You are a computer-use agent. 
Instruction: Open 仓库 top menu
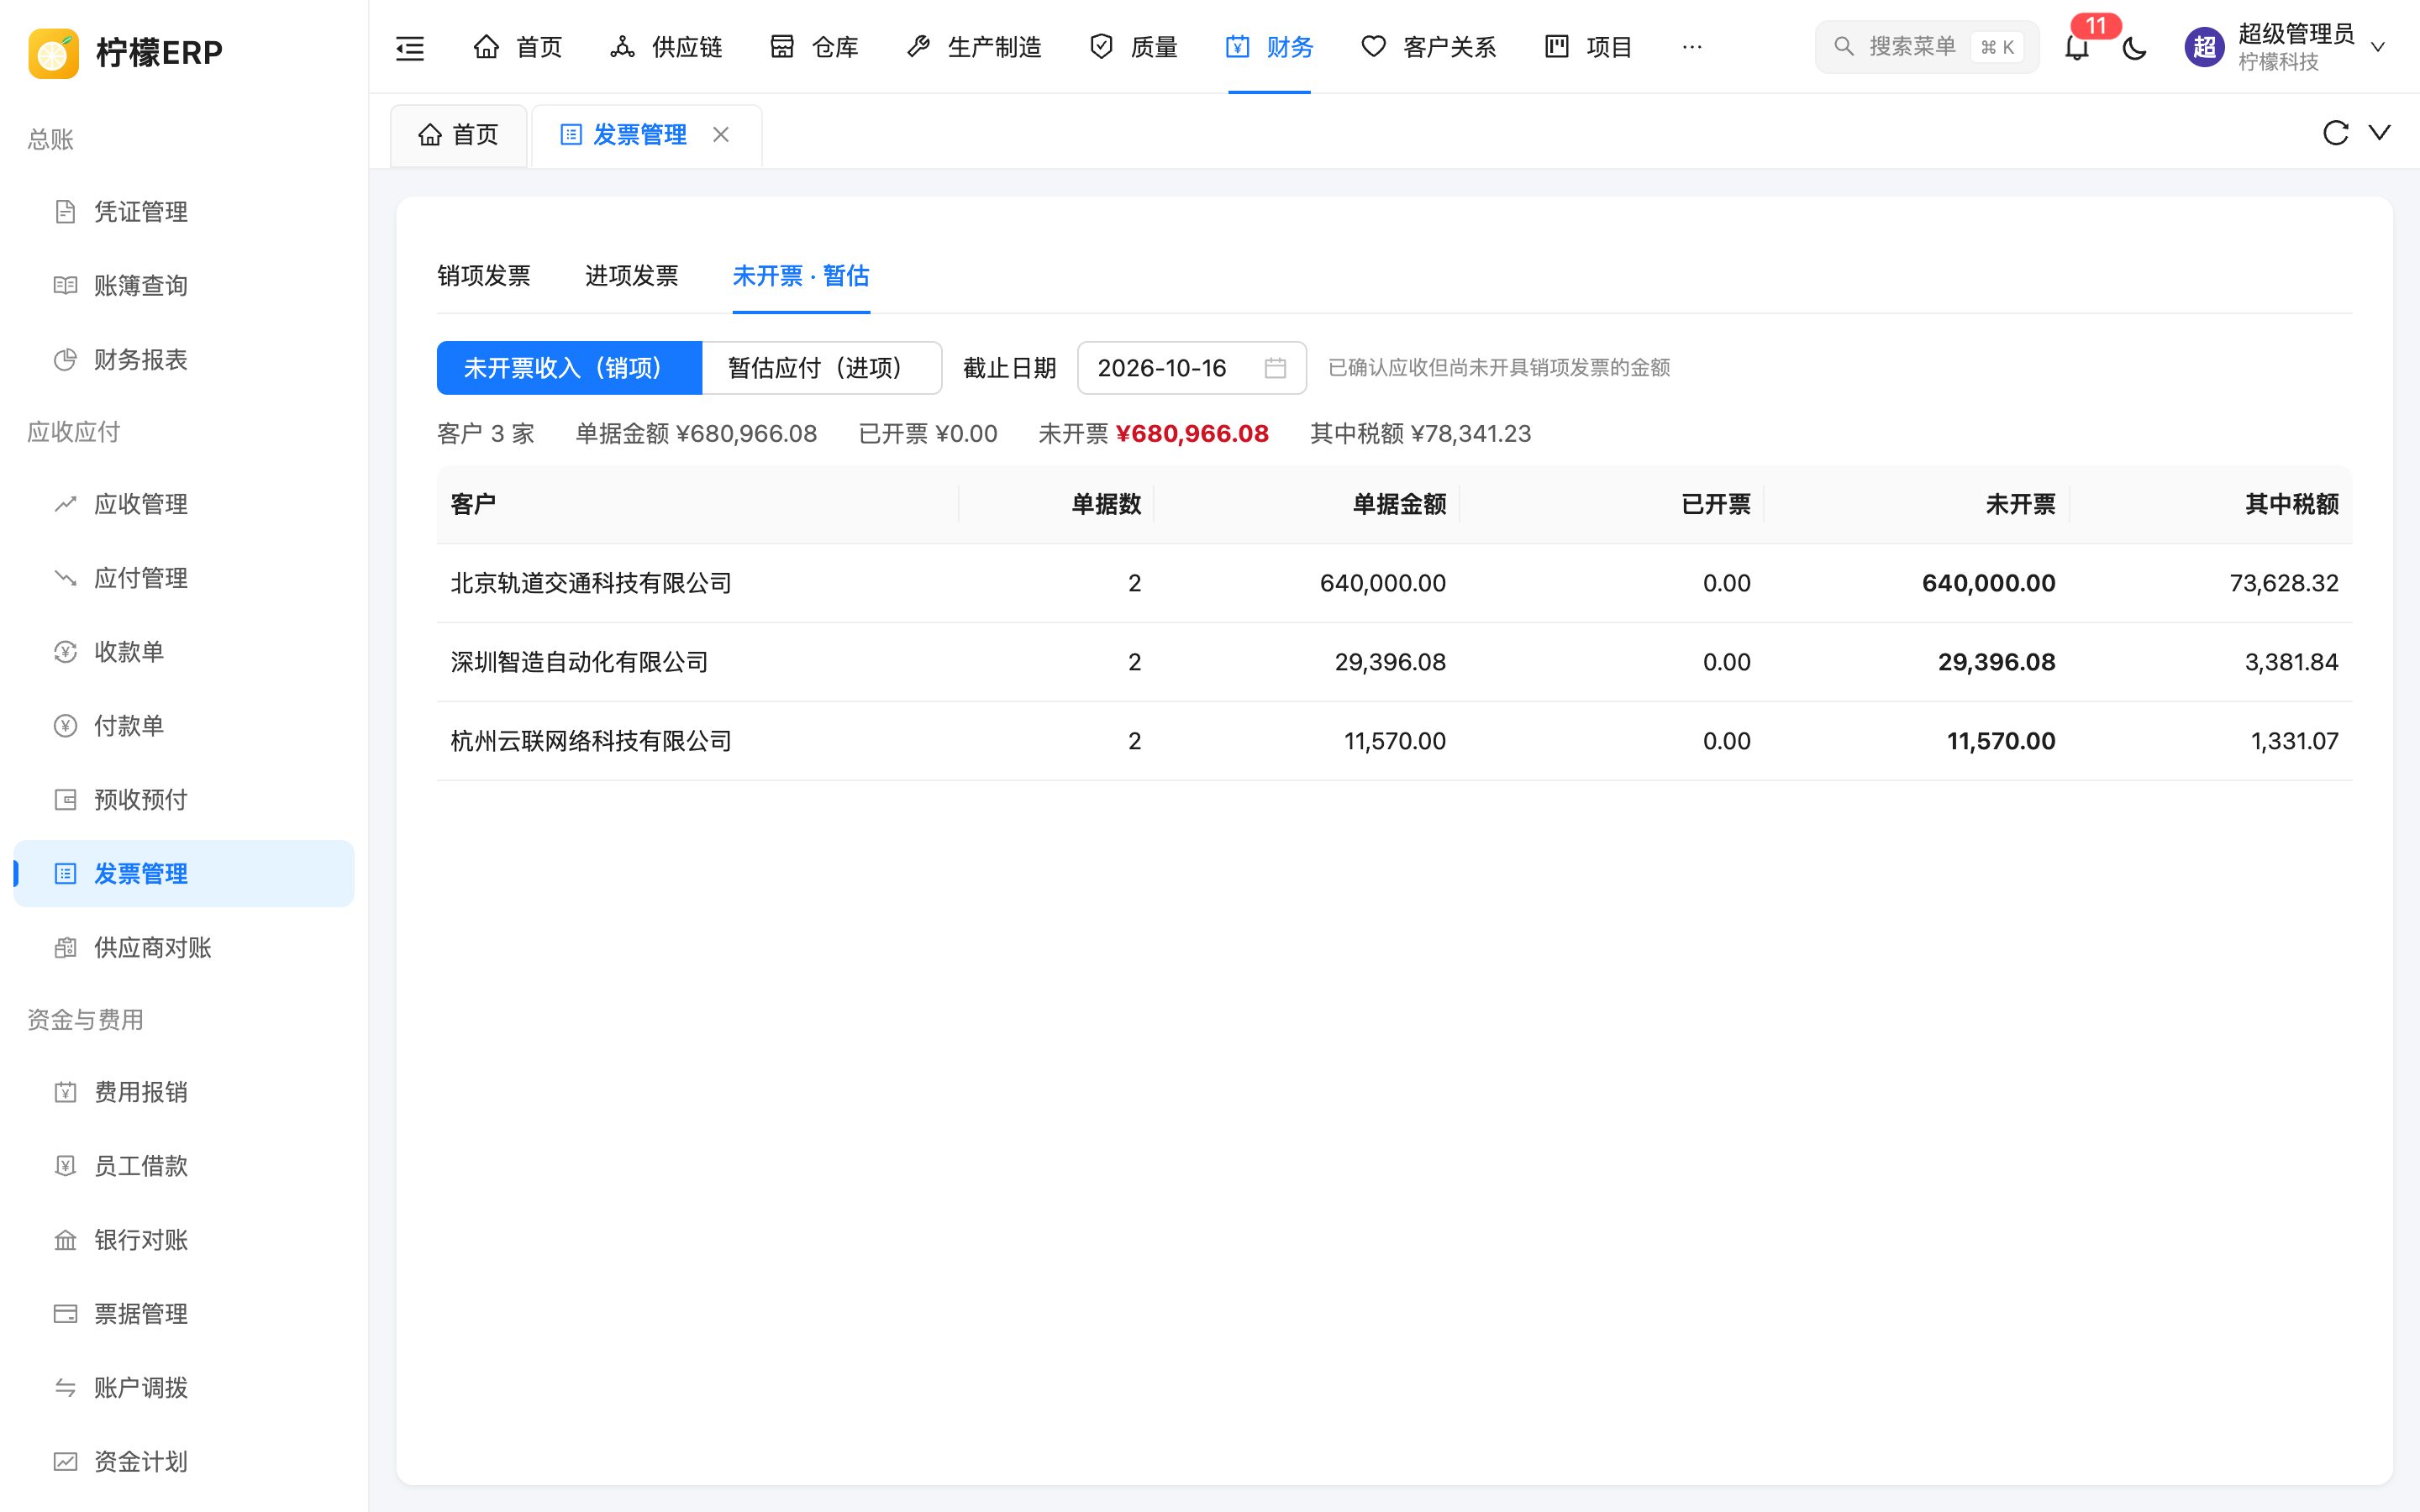[814, 47]
